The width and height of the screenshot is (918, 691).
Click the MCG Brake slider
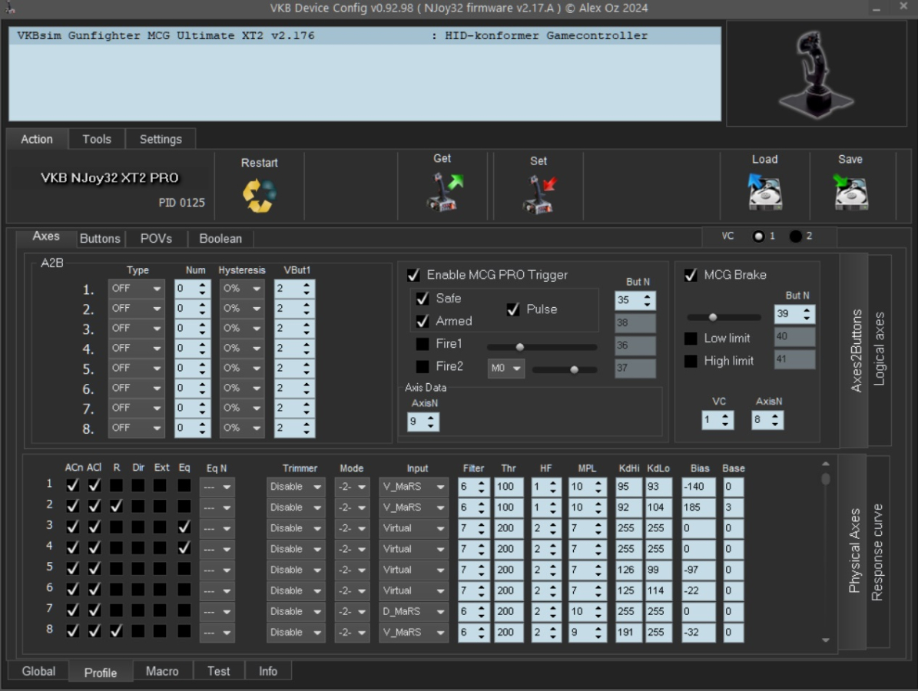724,317
